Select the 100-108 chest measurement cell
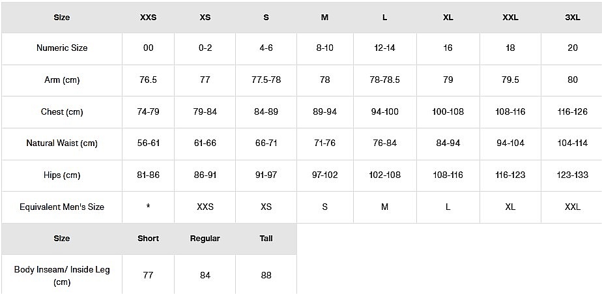Viewport: 602px width, 294px height. [x=448, y=112]
